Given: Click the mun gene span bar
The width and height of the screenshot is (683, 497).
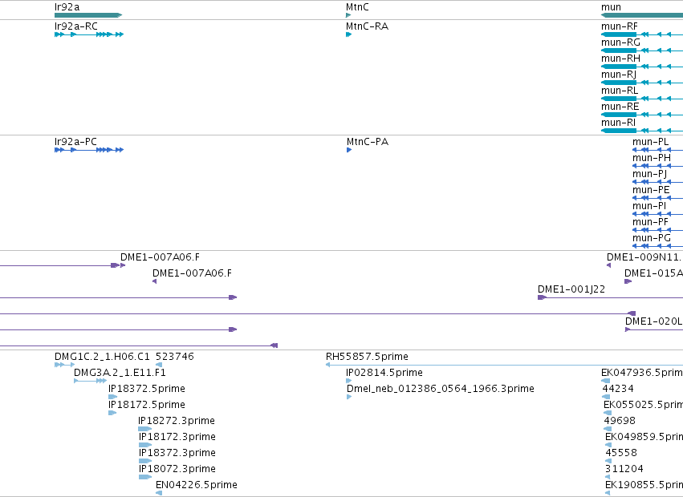Looking at the screenshot, I should pos(642,15).
